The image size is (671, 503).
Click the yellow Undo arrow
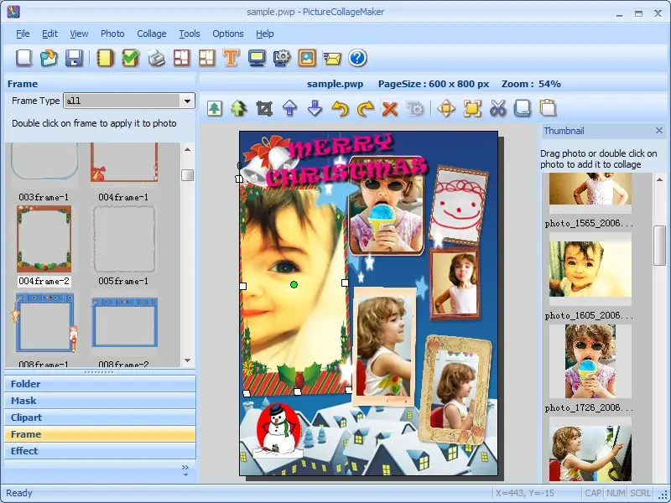340,108
